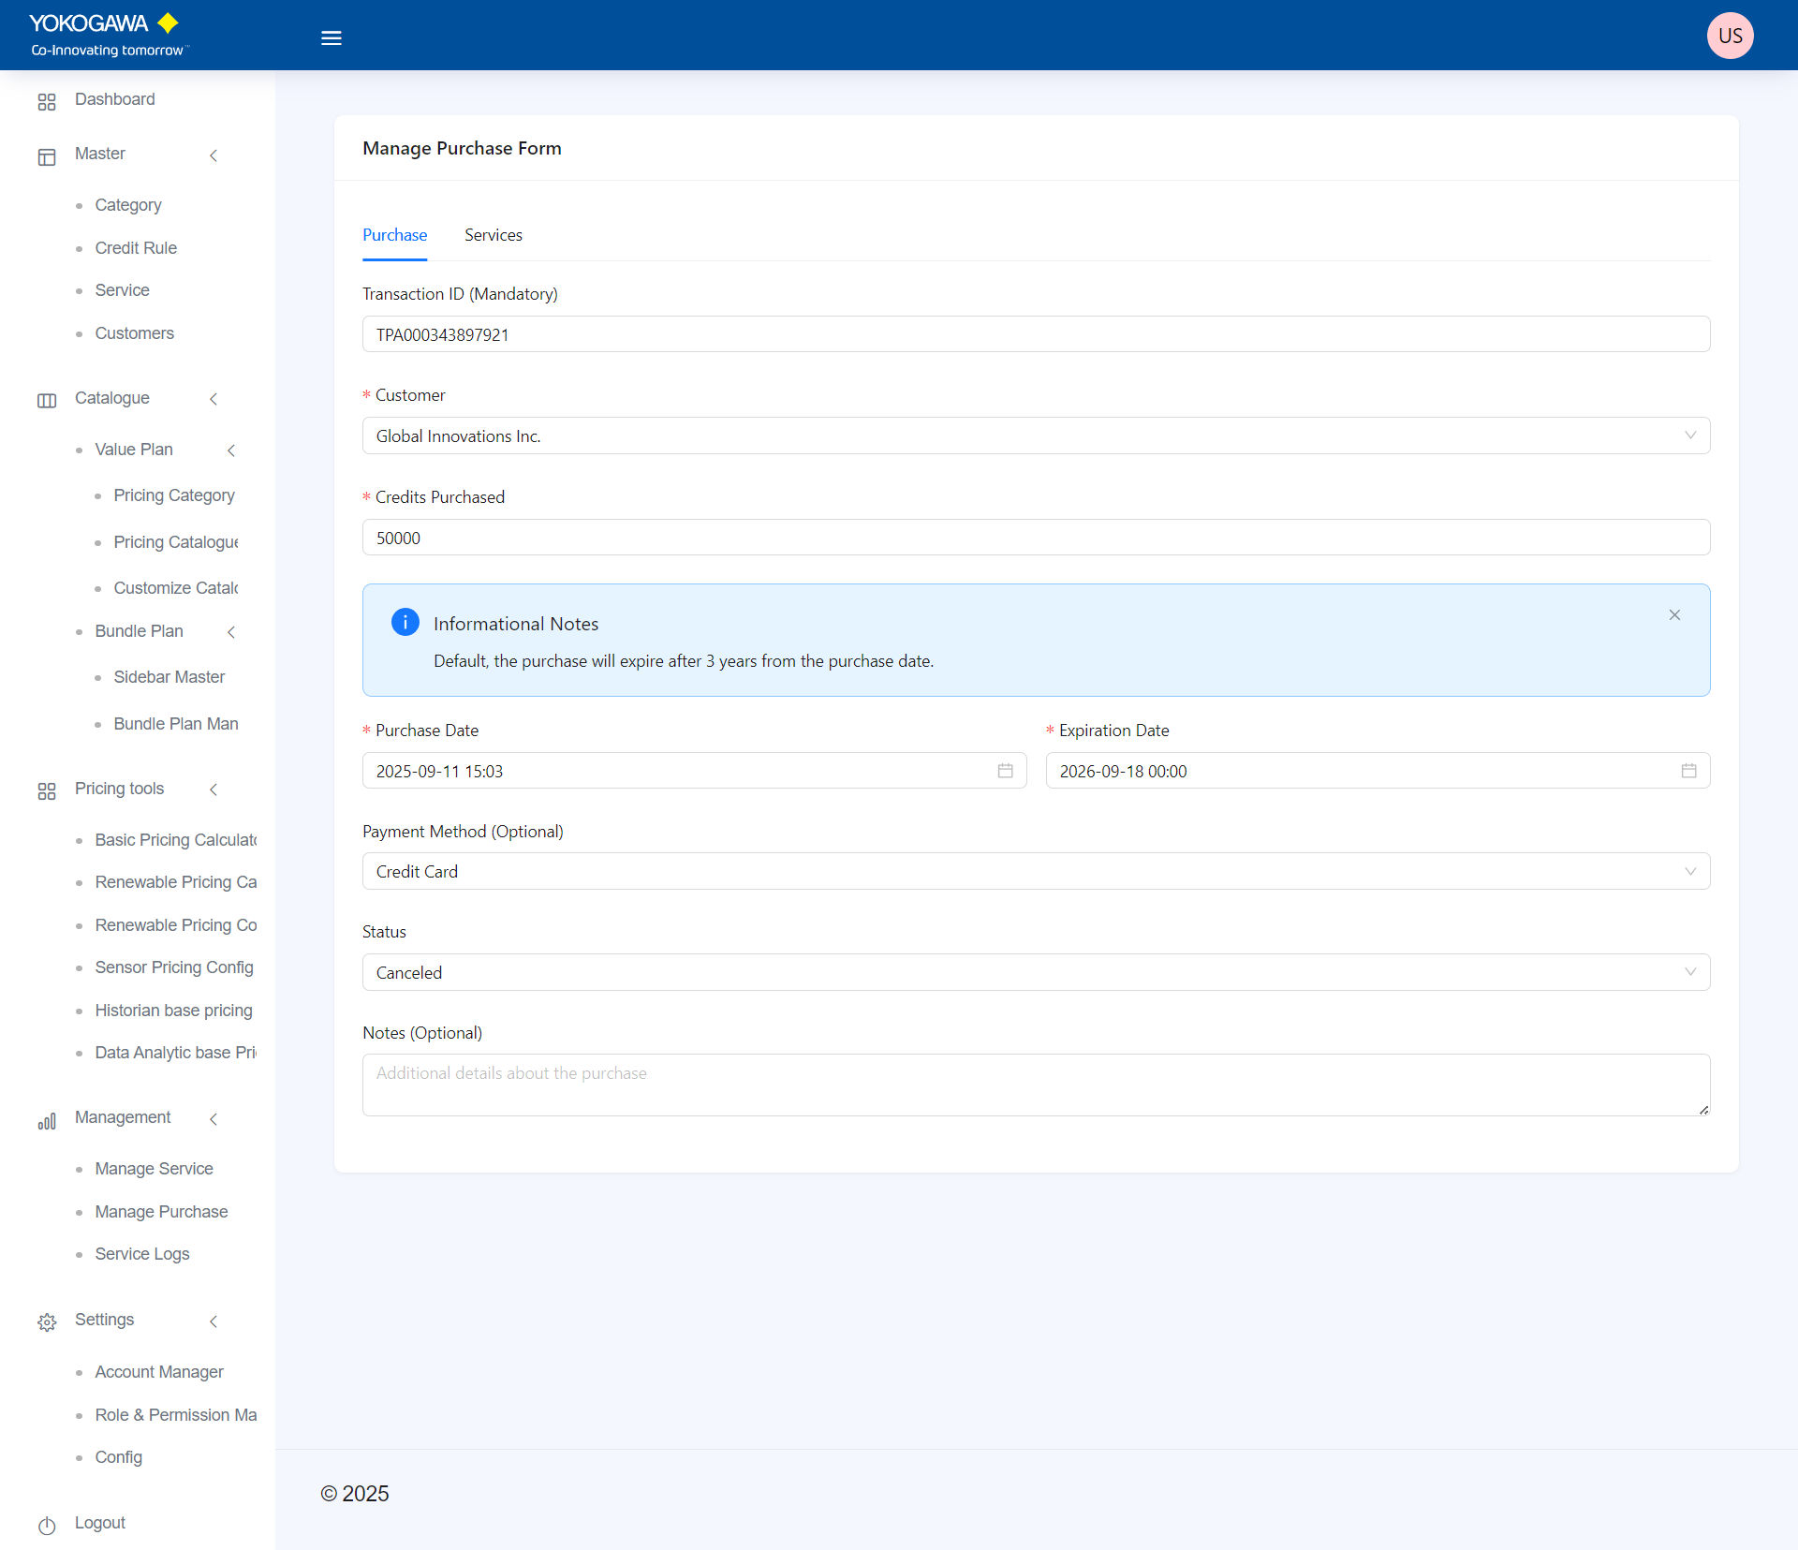Screen dimensions: 1798x1550
Task: Collapse the Master sidebar section
Action: tap(214, 155)
